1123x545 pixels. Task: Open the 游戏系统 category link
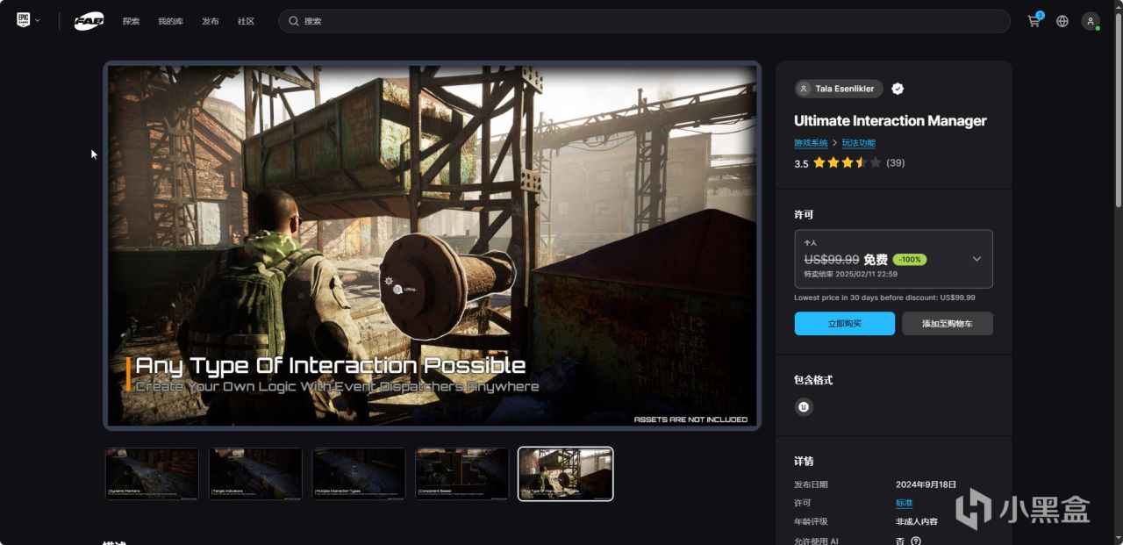click(x=811, y=143)
